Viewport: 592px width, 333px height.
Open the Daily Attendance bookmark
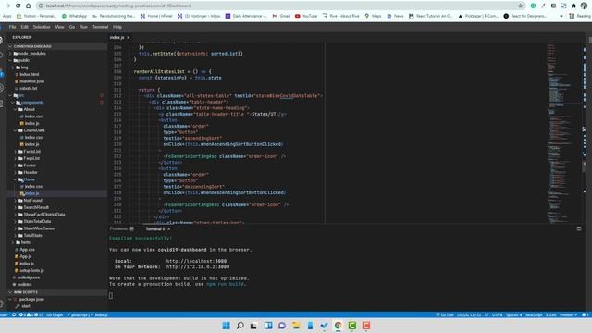coord(246,16)
